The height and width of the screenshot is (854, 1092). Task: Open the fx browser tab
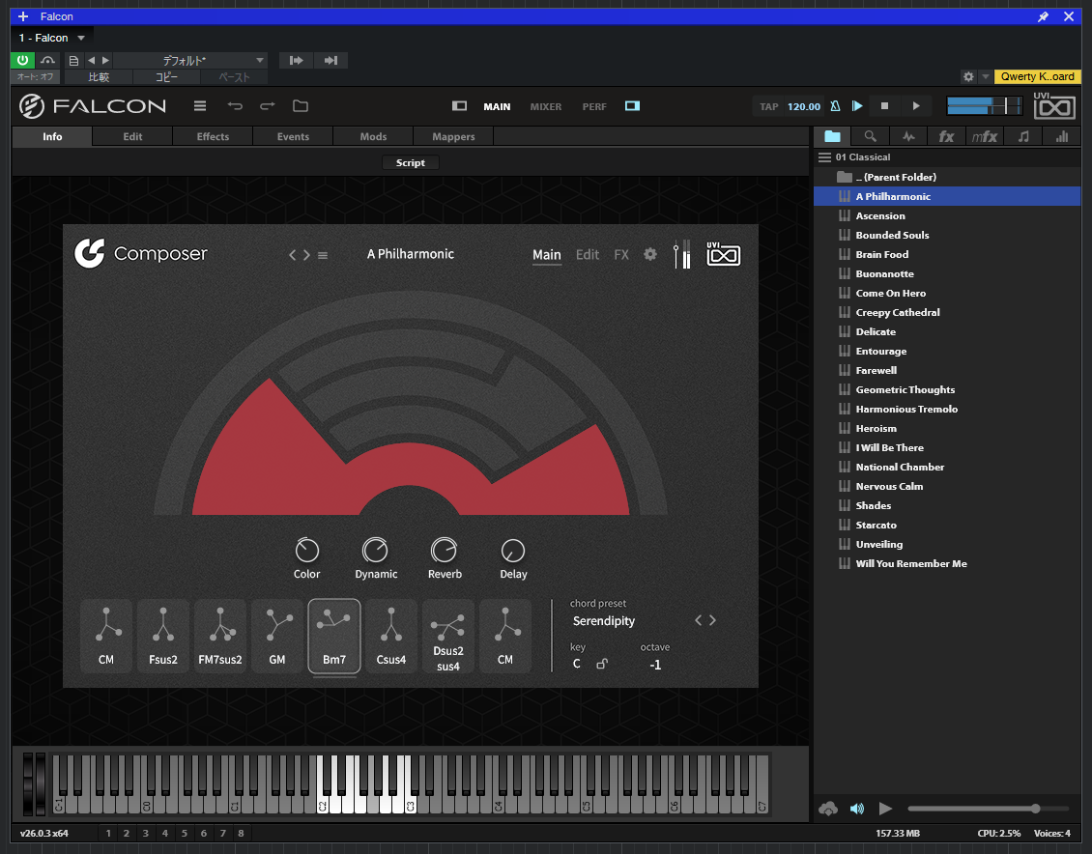(x=946, y=136)
